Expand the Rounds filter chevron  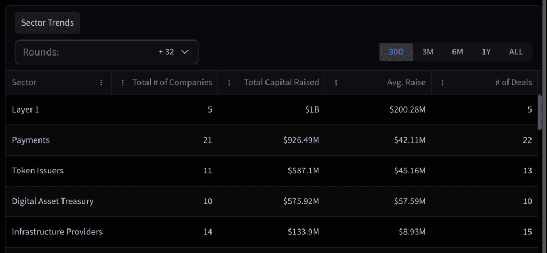(x=185, y=52)
